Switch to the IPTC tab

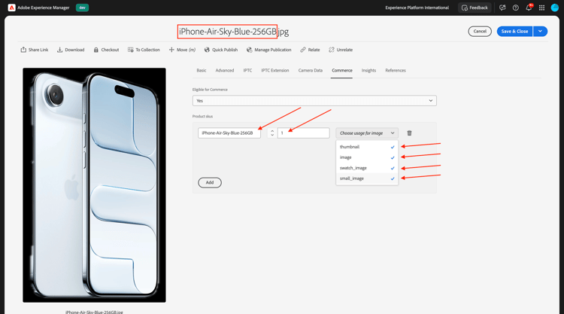click(x=247, y=71)
